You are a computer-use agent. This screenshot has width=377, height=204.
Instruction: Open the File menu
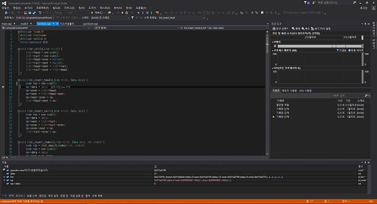tap(5, 8)
